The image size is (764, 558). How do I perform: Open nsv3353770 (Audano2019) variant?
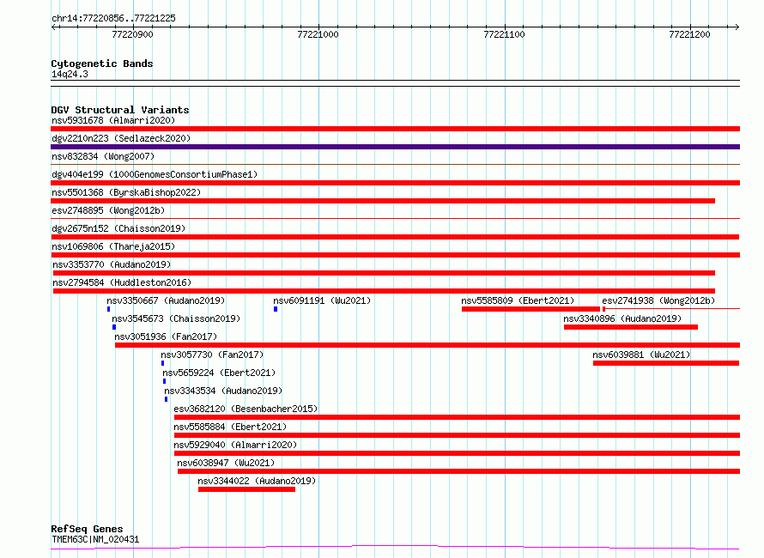(x=112, y=264)
